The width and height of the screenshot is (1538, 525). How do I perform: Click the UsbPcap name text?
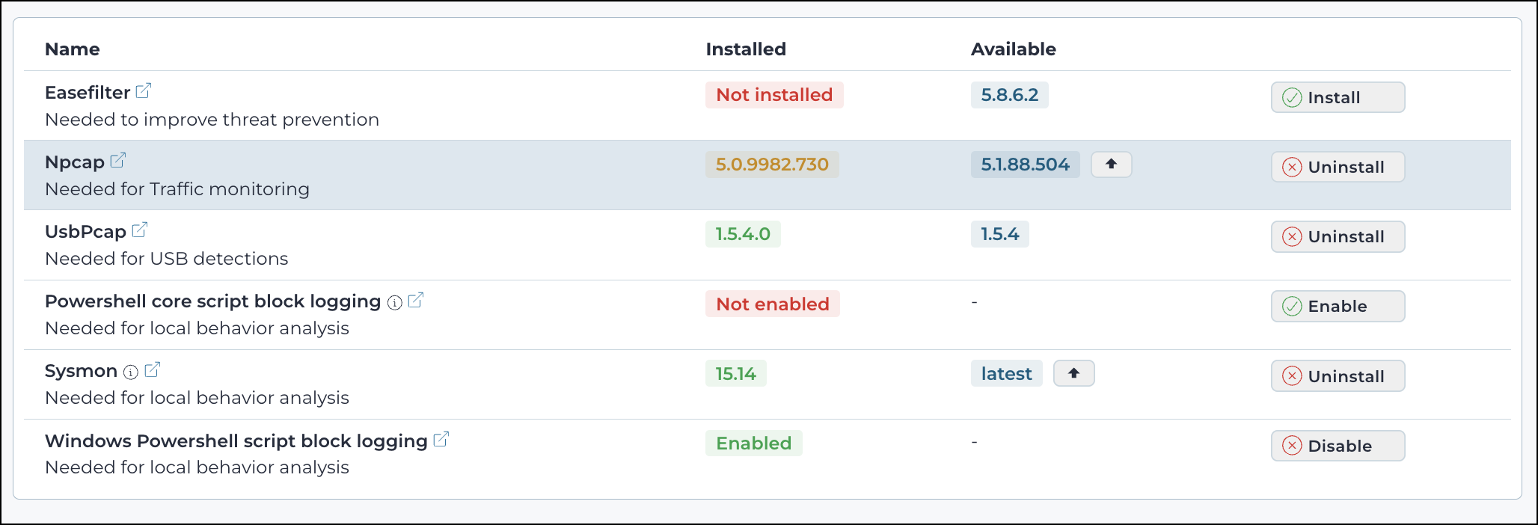click(85, 232)
